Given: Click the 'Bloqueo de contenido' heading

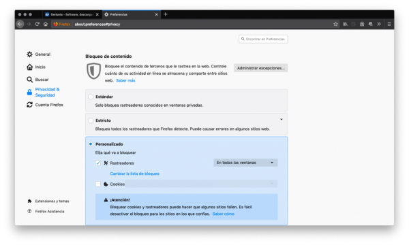Looking at the screenshot, I should coord(108,56).
